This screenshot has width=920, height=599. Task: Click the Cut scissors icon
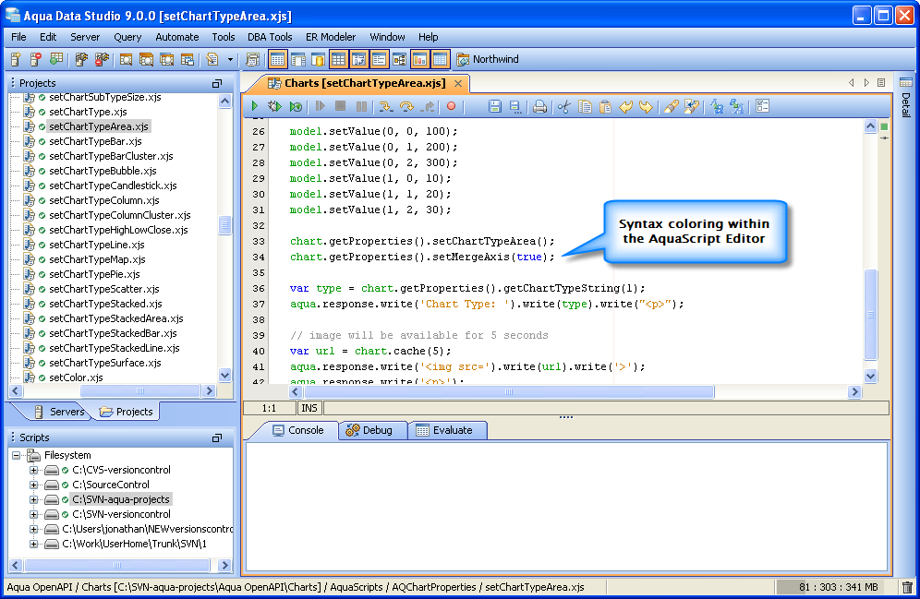[563, 107]
